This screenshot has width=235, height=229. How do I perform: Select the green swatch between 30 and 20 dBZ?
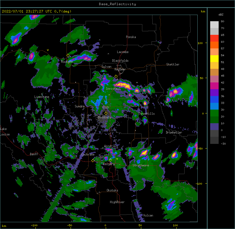(x=214, y=113)
